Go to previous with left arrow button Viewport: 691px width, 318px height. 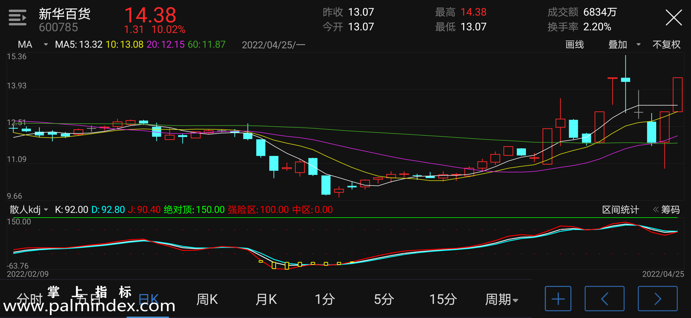(x=604, y=299)
